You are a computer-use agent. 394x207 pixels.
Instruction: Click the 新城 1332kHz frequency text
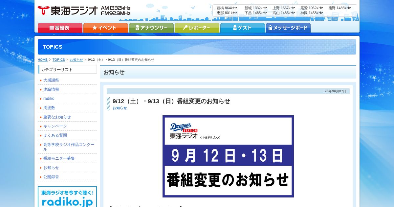(x=256, y=8)
